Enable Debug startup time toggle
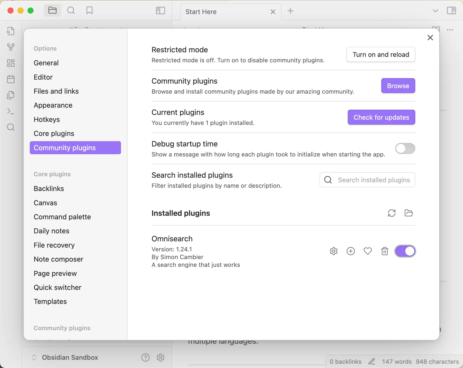Image resolution: width=463 pixels, height=368 pixels. point(405,149)
